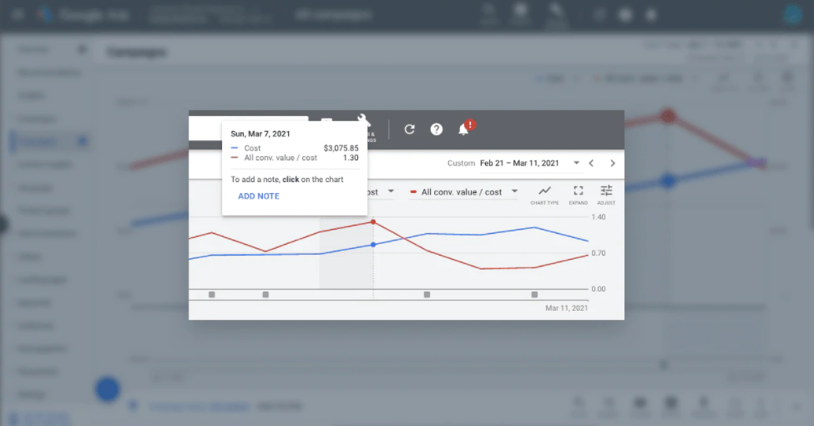The image size is (814, 426).
Task: Click the Expand chart icon
Action: [x=578, y=194]
